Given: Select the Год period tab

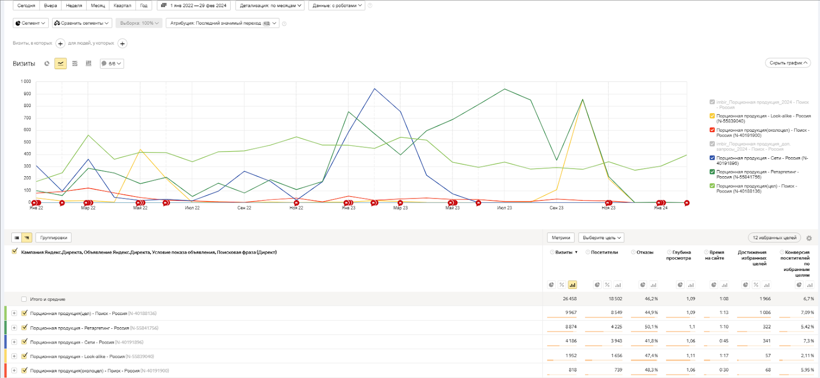Looking at the screenshot, I should pyautogui.click(x=143, y=6).
